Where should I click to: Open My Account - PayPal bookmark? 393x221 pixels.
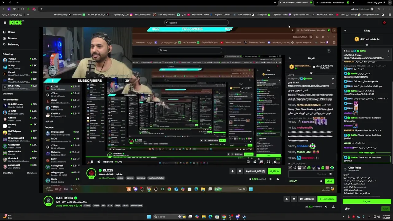tap(202, 15)
